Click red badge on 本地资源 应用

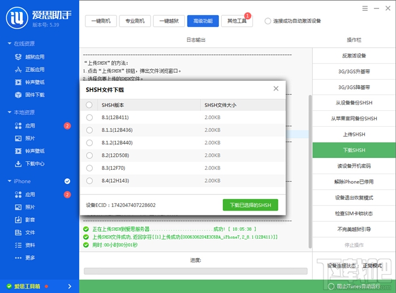coord(67,126)
